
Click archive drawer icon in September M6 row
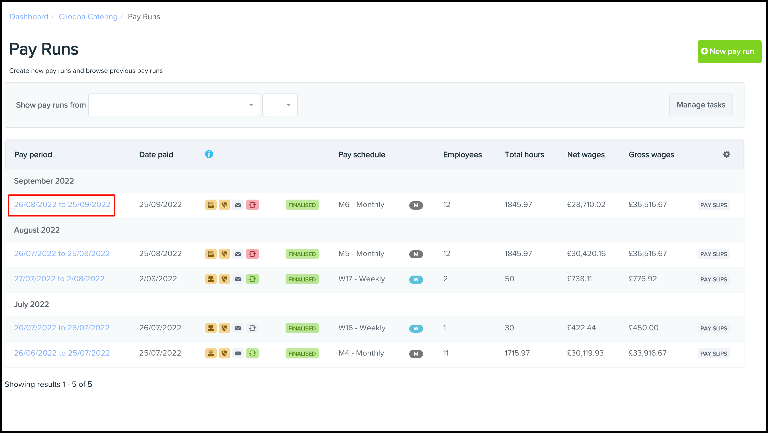211,205
